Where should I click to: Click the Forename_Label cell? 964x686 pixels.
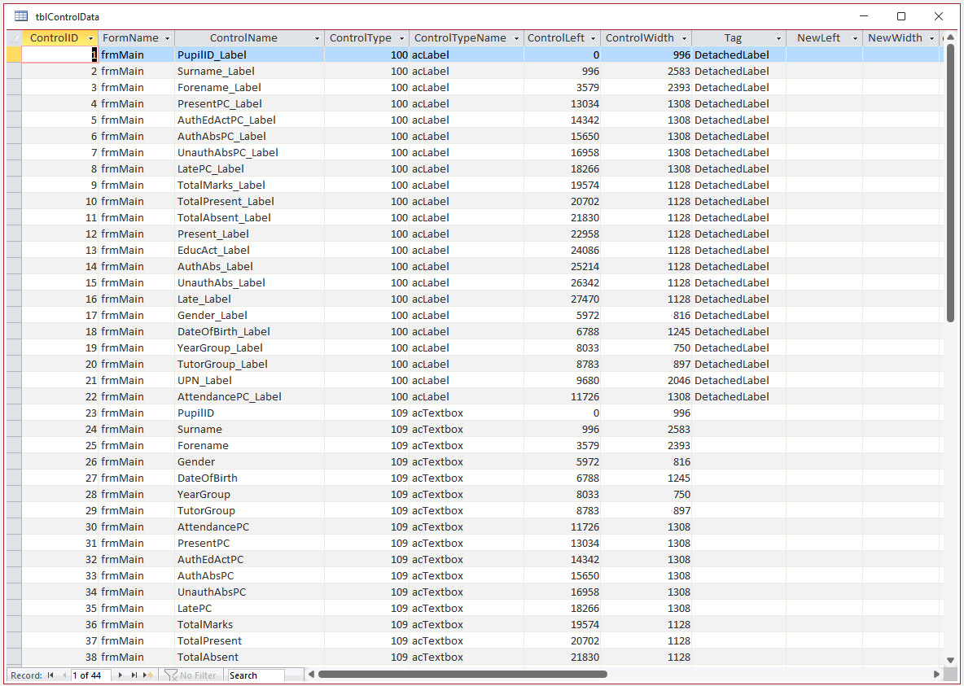tap(250, 87)
